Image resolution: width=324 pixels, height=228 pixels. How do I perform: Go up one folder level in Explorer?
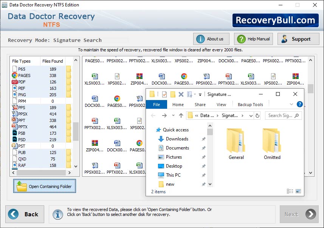point(181,116)
